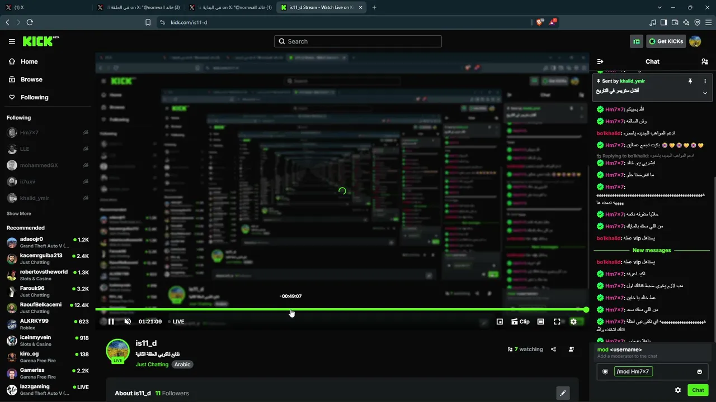
Task: Expand the Show More following list
Action: tap(19, 213)
